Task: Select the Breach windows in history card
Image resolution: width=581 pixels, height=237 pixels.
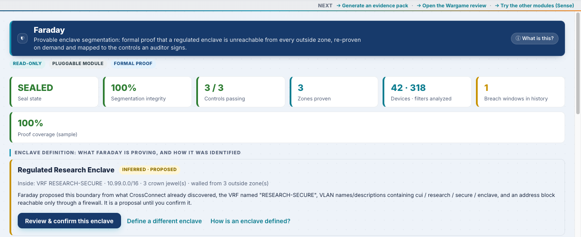Action: [x=520, y=92]
